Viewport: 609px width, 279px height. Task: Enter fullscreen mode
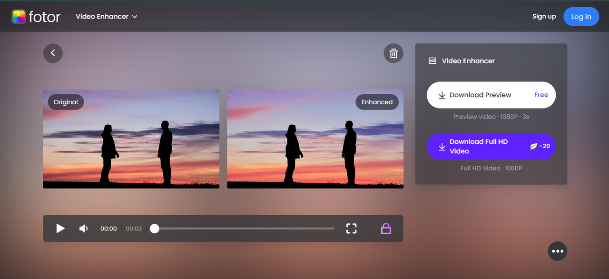coord(351,229)
